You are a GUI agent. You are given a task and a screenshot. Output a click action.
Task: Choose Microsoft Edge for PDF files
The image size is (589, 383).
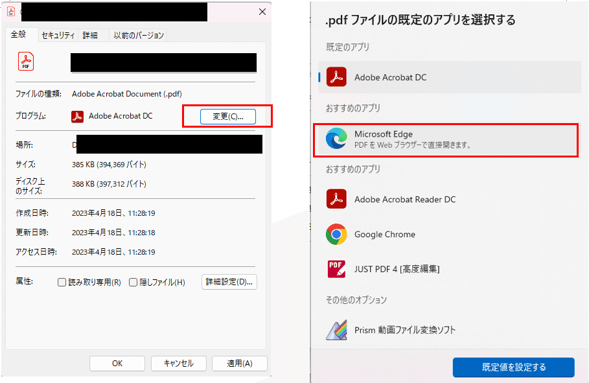tap(446, 139)
